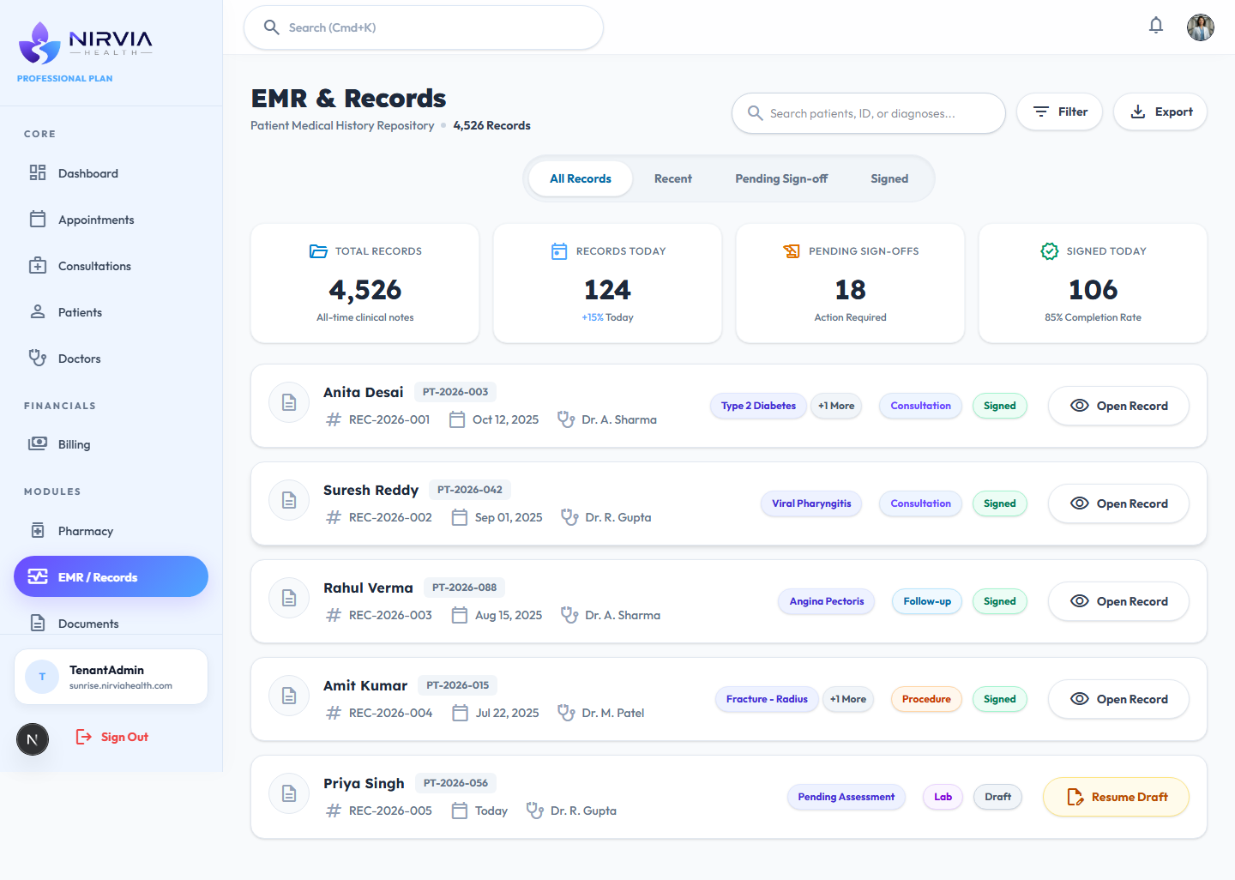Focus the patients, ID, or diagnoses search
The height and width of the screenshot is (880, 1235).
pyautogui.click(x=869, y=113)
